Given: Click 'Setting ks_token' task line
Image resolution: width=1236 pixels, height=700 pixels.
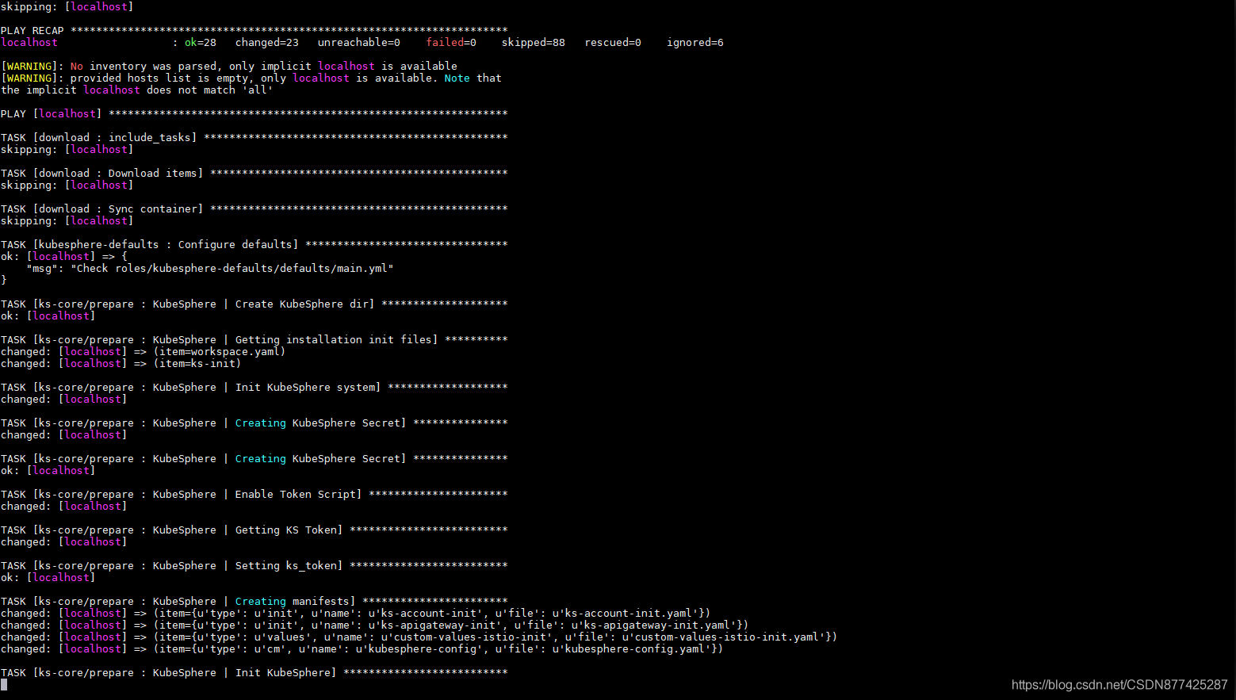Looking at the screenshot, I should click(x=254, y=566).
